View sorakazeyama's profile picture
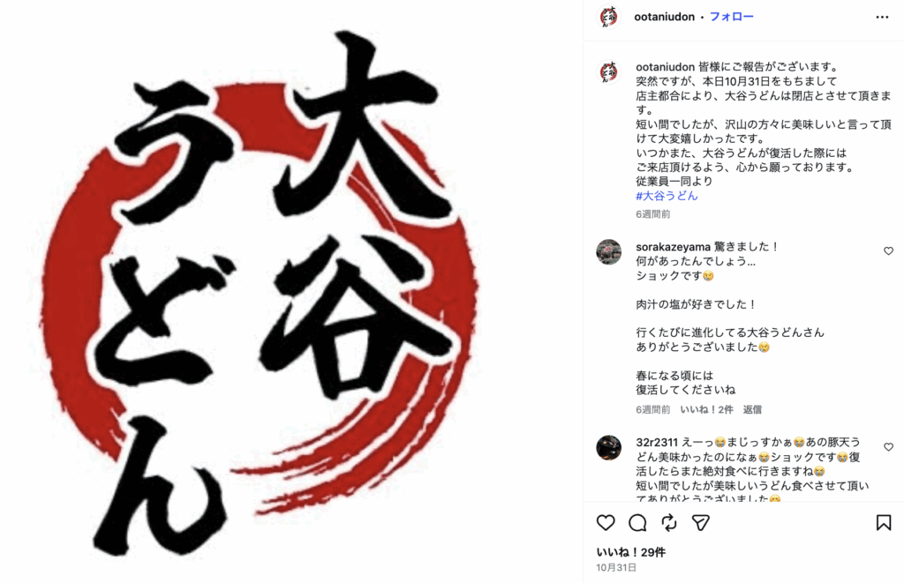This screenshot has height=583, width=904. (x=608, y=251)
